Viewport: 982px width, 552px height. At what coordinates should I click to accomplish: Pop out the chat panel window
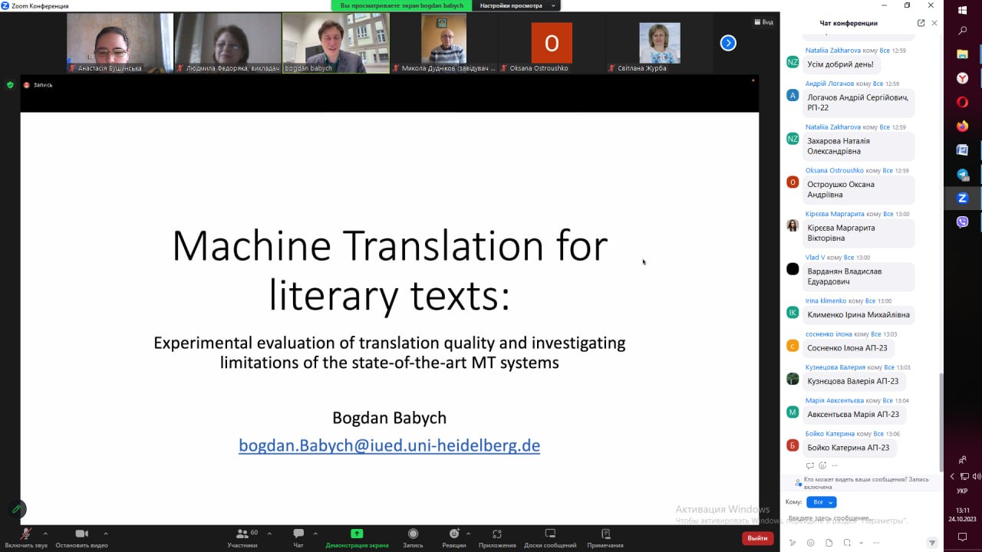point(921,23)
